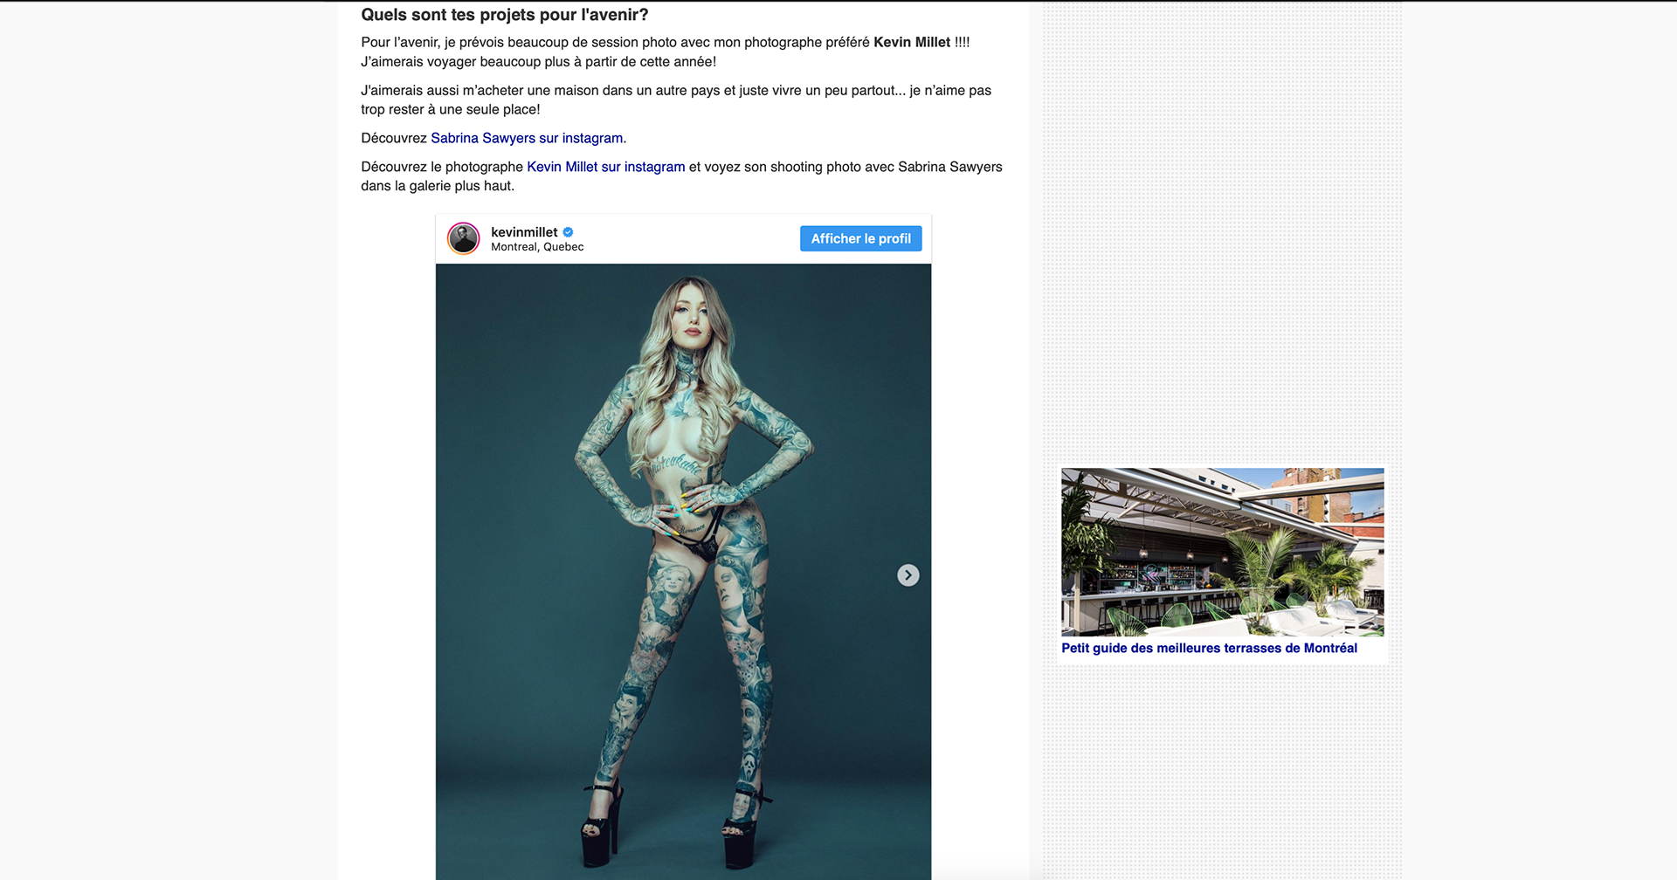Click the paragraph about buying a house
The height and width of the screenshot is (880, 1677).
[x=676, y=100]
